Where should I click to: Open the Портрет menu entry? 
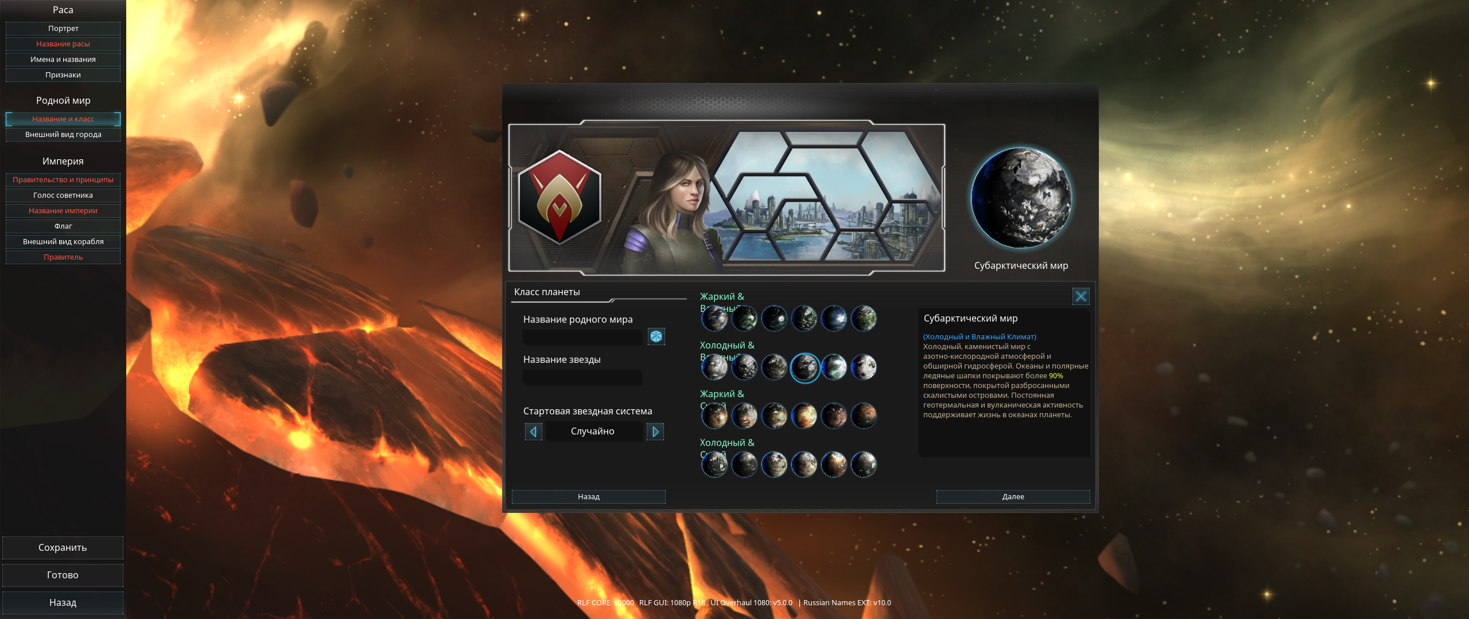[63, 29]
